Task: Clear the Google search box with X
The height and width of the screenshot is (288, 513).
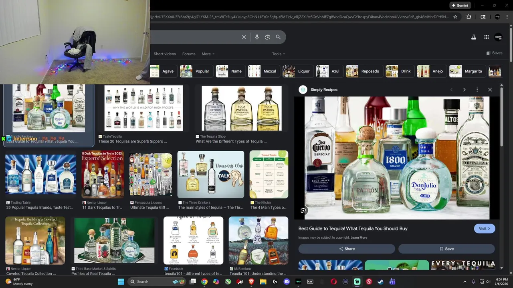Action: (x=244, y=37)
